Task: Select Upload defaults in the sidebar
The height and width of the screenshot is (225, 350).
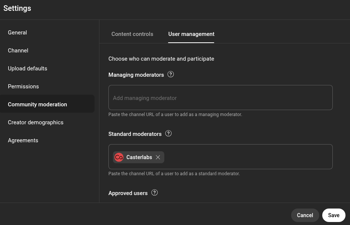Action: (x=27, y=69)
